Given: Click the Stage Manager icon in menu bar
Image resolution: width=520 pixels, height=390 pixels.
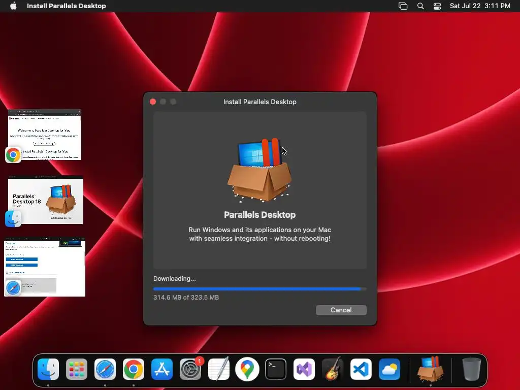Looking at the screenshot, I should (403, 6).
